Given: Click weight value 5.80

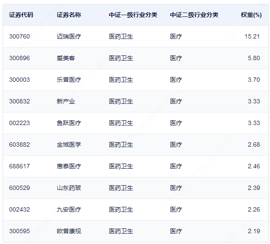Looking at the screenshot, I should pos(254,58).
